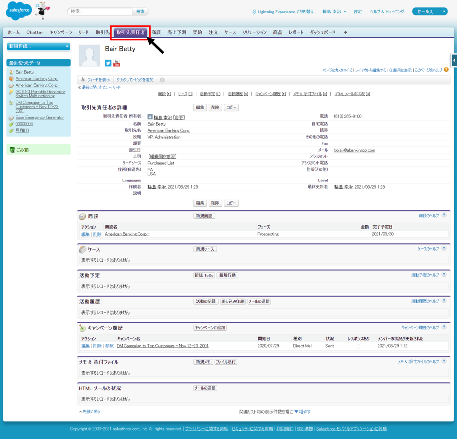This screenshot has height=439, width=457.
Task: Click the 活動予定 section help icon
Action: pos(444,275)
